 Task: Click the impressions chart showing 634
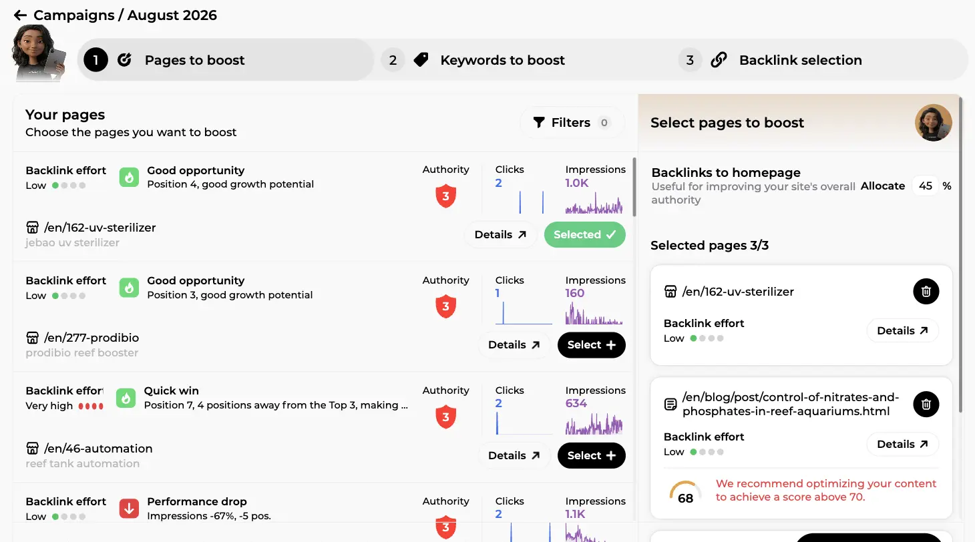click(x=594, y=423)
